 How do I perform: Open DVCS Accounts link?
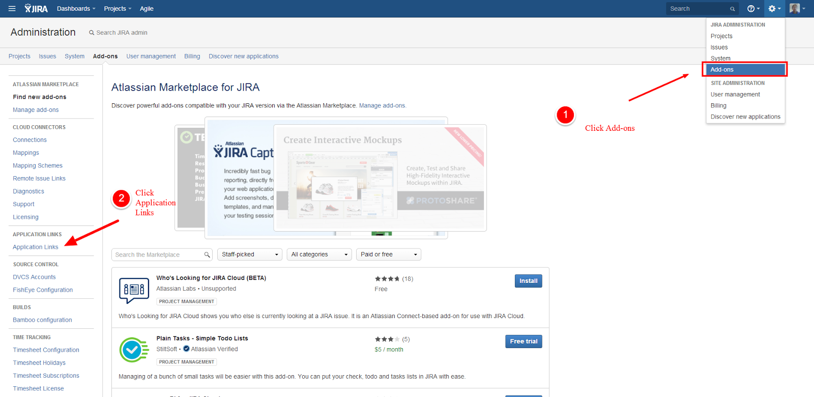click(x=34, y=277)
